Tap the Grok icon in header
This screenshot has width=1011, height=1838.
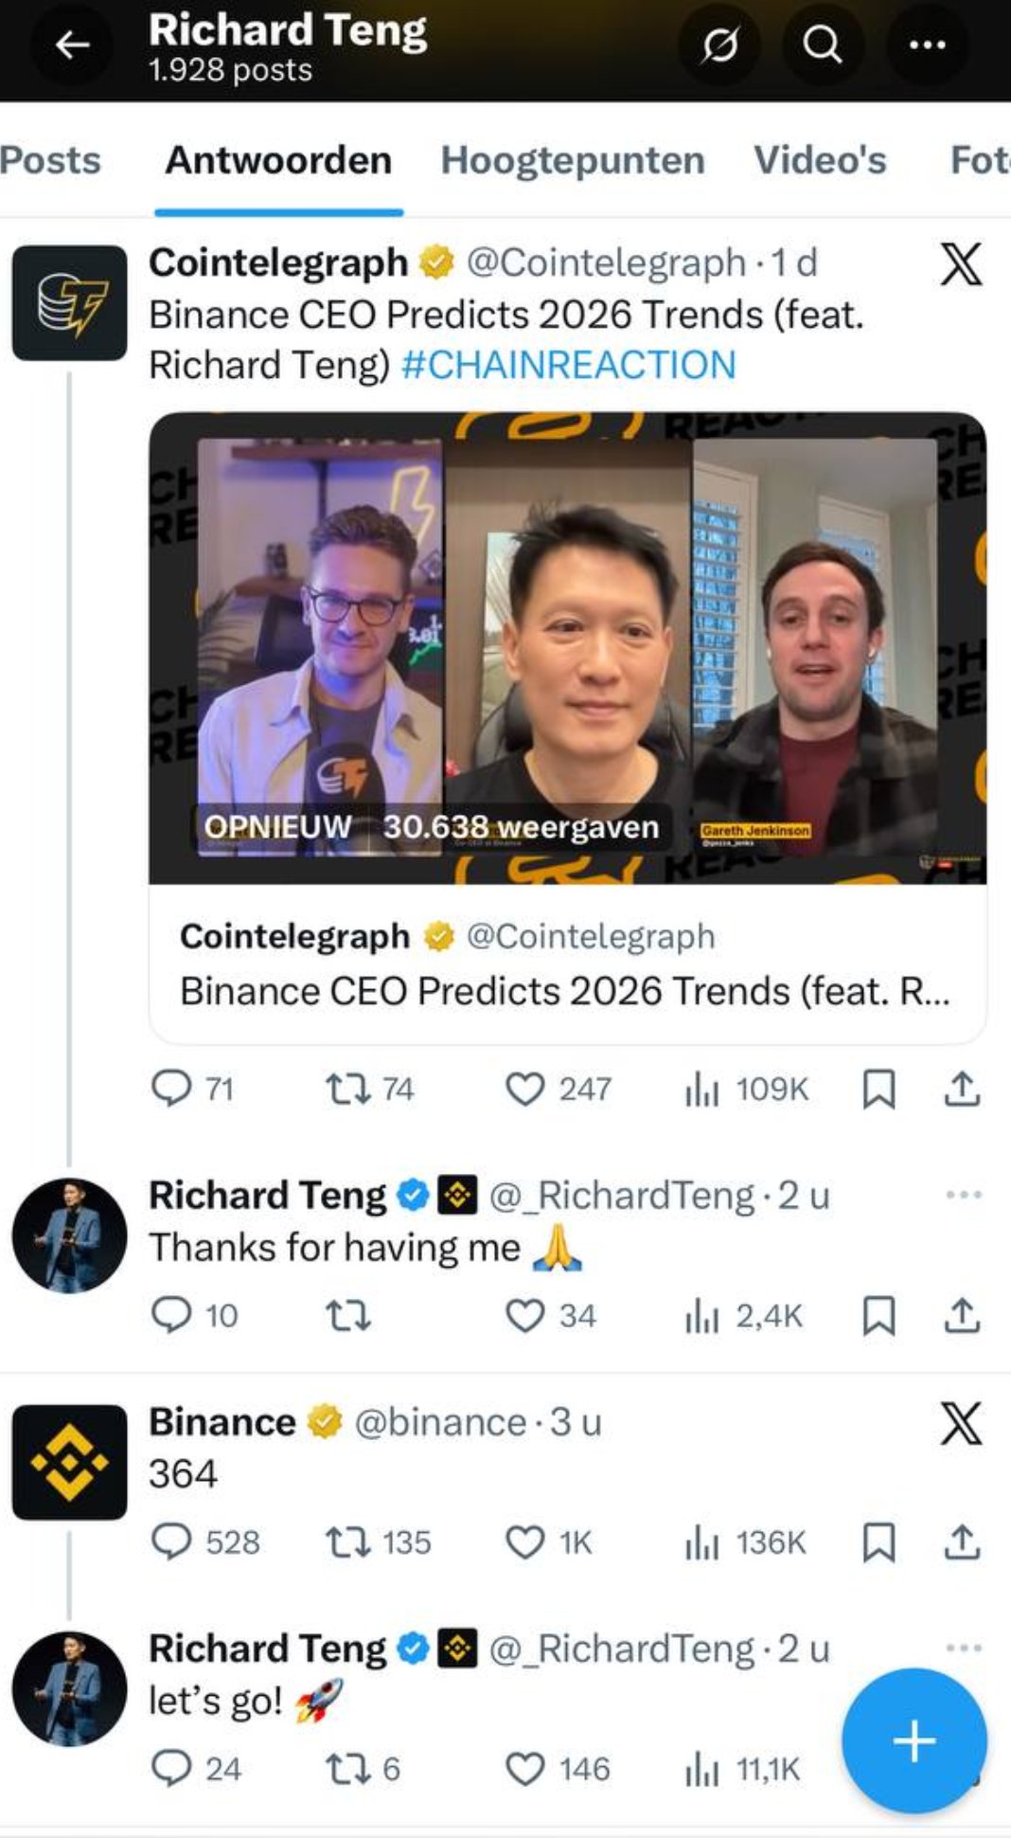719,45
